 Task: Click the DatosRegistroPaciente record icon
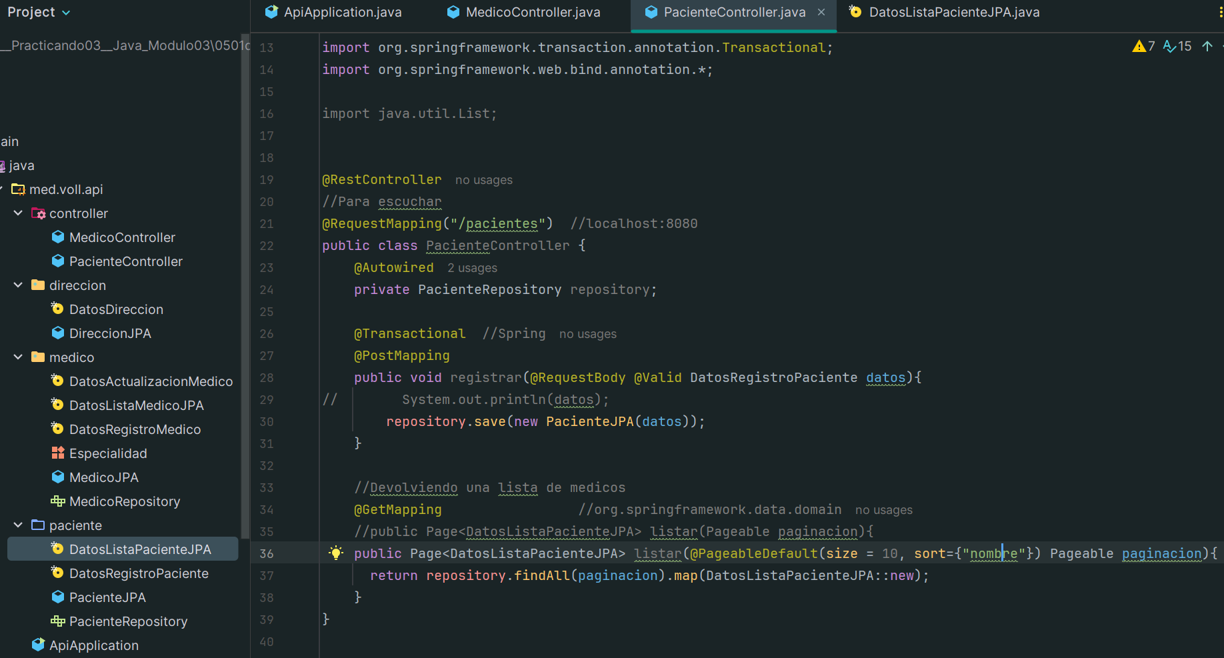click(58, 573)
